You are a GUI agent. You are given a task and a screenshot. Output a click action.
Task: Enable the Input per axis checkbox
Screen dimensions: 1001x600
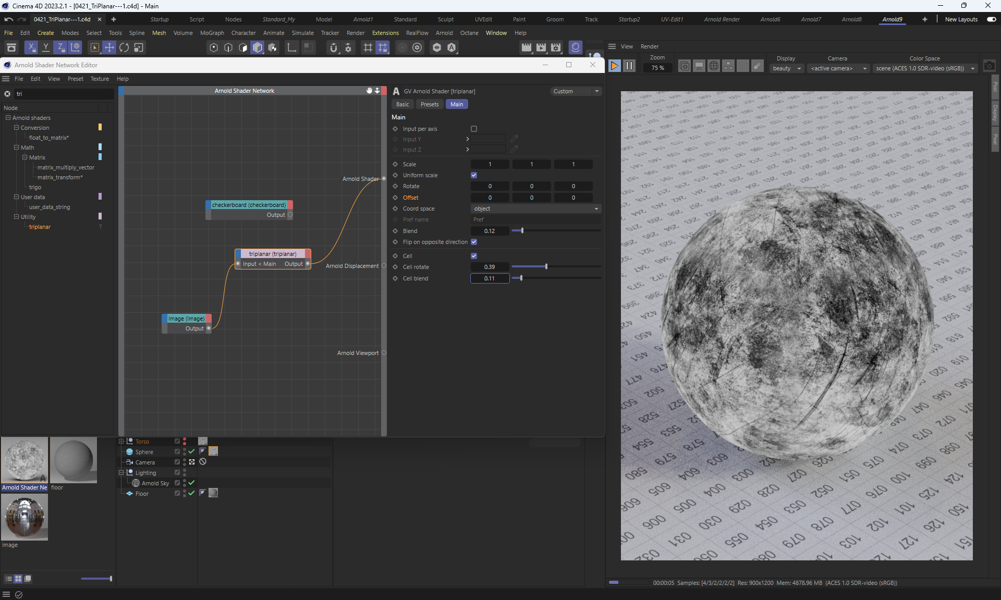(474, 129)
